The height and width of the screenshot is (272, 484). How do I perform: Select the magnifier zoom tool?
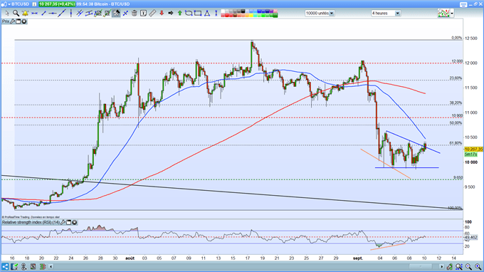[x=16, y=13]
